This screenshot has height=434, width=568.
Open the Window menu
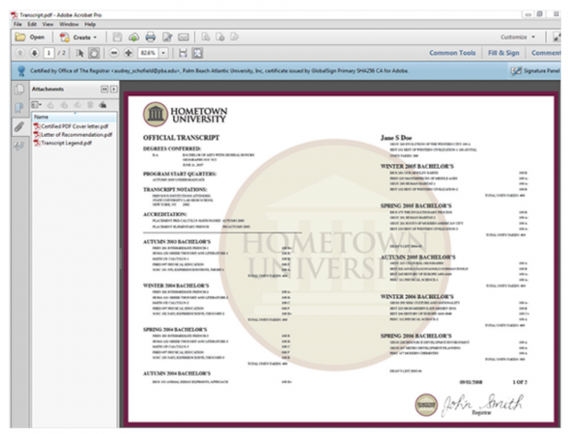tap(69, 24)
